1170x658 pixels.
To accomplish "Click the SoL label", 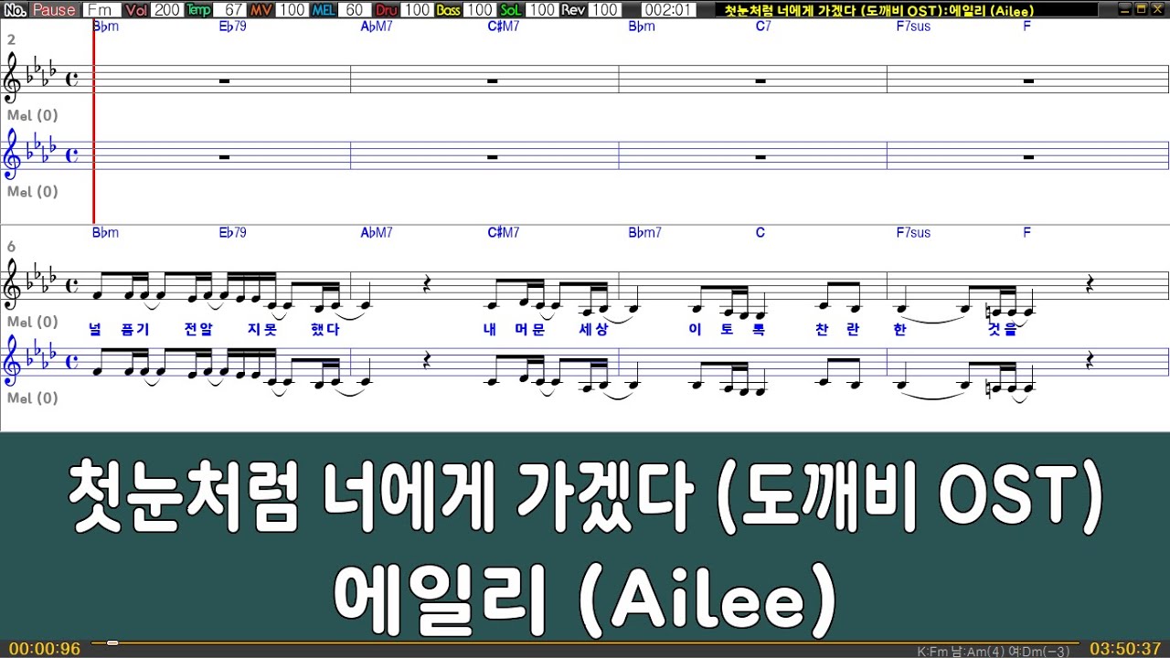I will 512,10.
